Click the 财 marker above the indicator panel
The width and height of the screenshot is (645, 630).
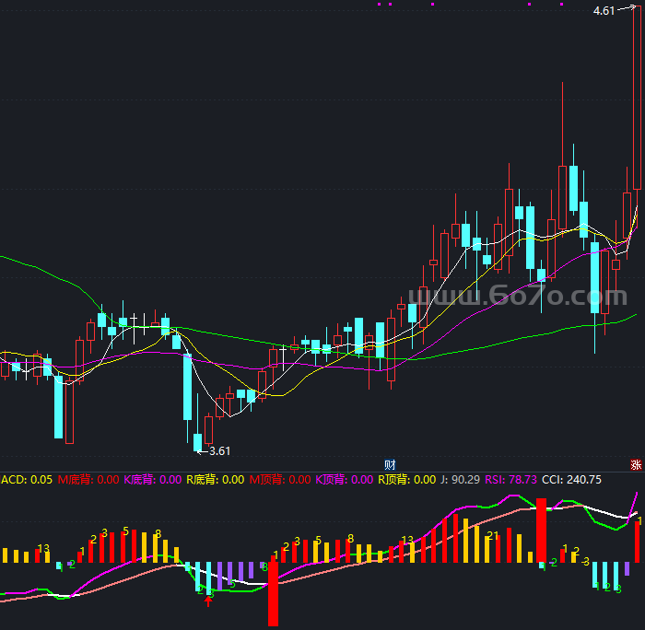tap(390, 464)
